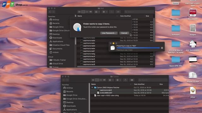Open the gear action menu in Canon window
Viewport: 202px width, 113px height.
(x=119, y=80)
